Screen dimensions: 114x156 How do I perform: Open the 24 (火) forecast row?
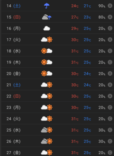58,119
